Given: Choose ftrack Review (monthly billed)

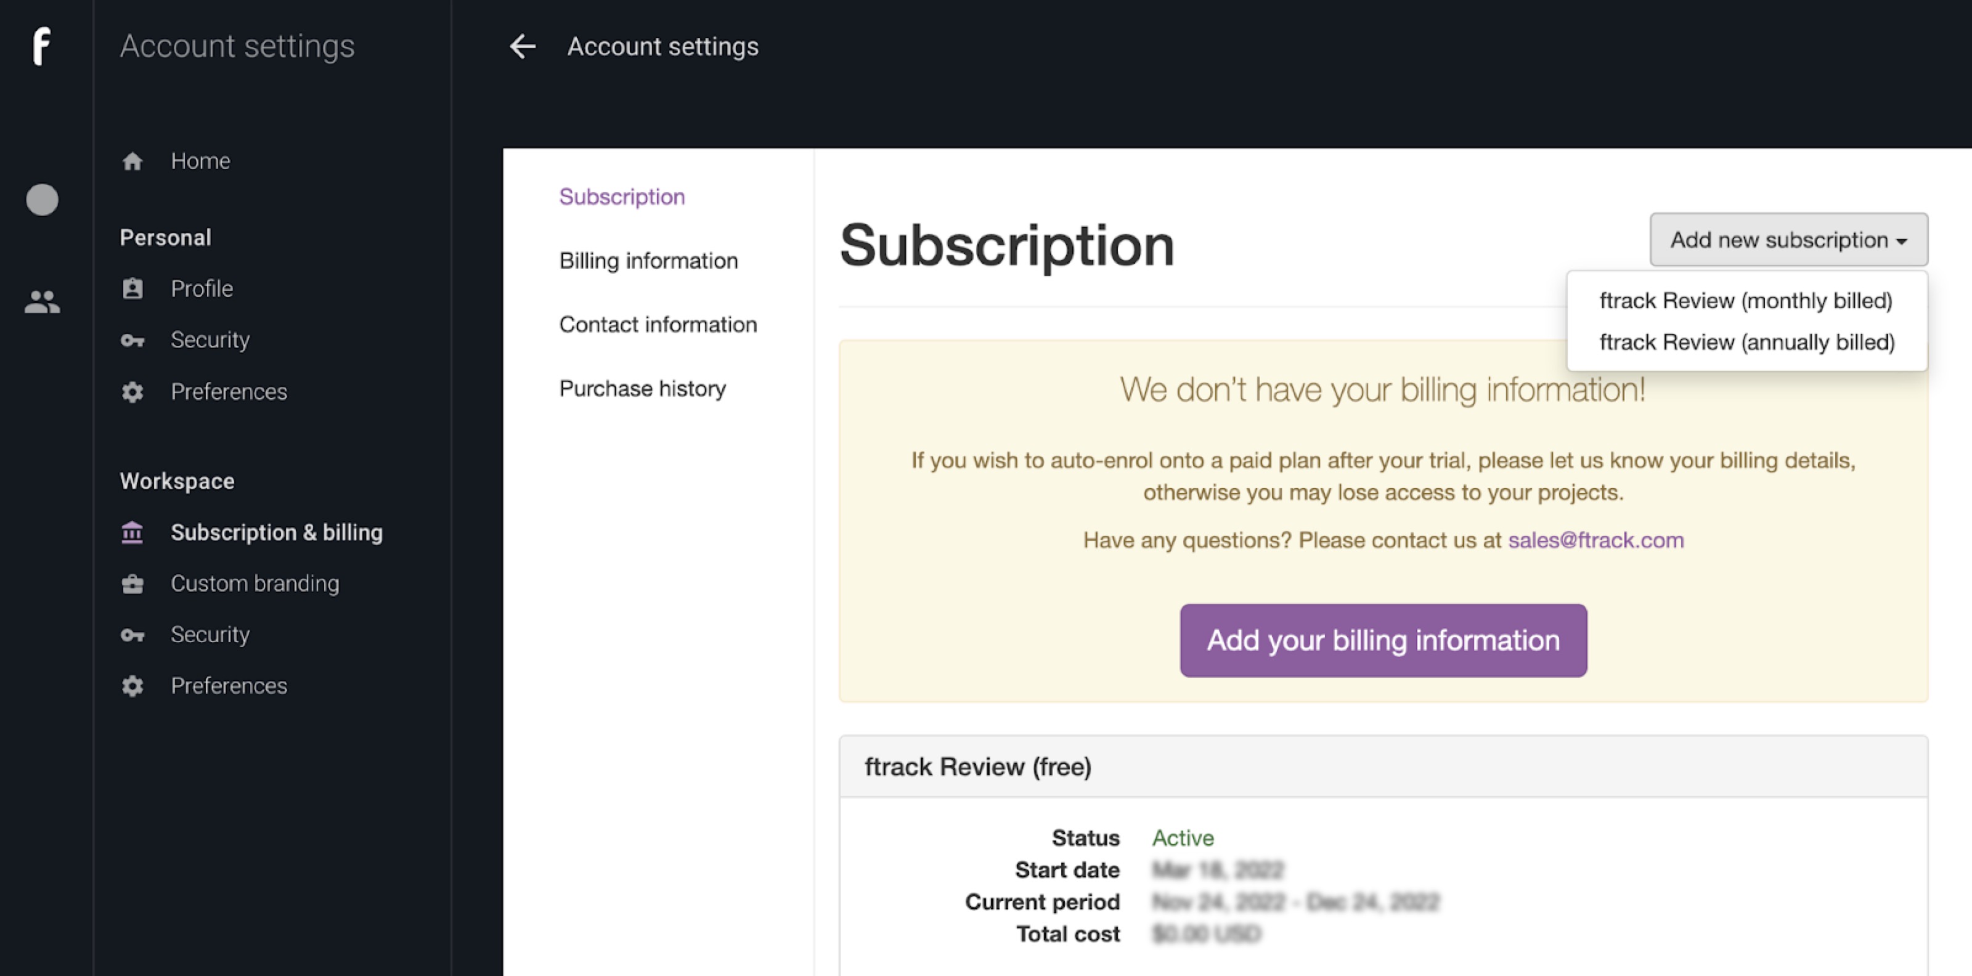Looking at the screenshot, I should 1745,301.
